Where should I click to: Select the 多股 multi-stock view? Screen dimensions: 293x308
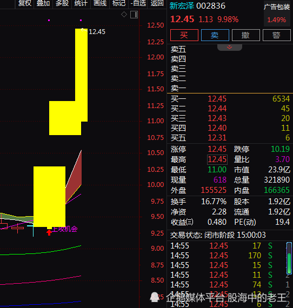(62, 3)
